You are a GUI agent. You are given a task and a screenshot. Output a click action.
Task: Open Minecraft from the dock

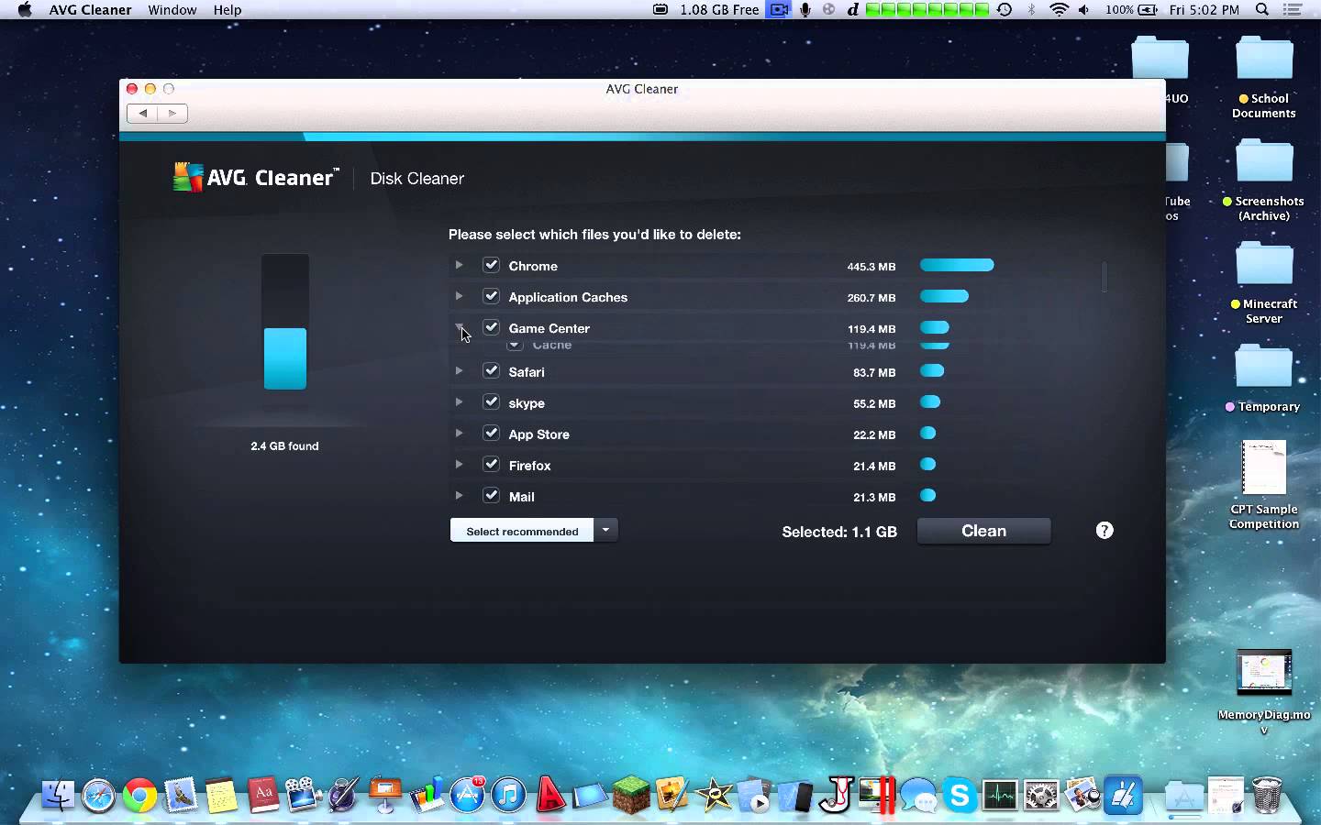(631, 795)
